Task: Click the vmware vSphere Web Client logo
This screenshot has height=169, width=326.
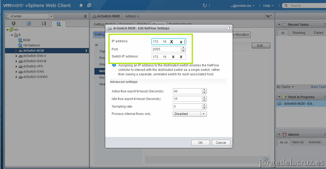Action: point(37,5)
